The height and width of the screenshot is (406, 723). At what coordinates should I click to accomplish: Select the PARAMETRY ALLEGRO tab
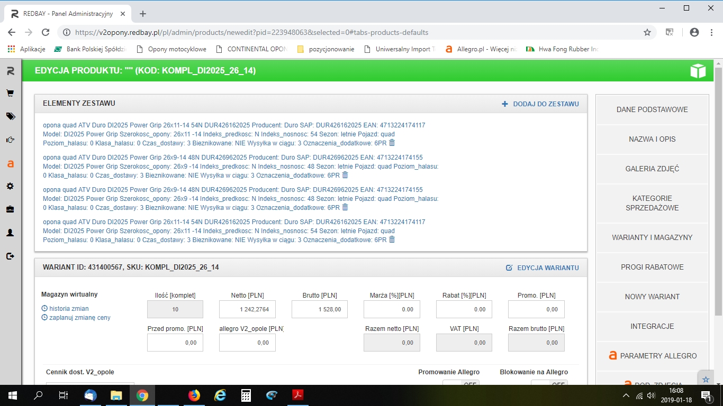pyautogui.click(x=652, y=356)
